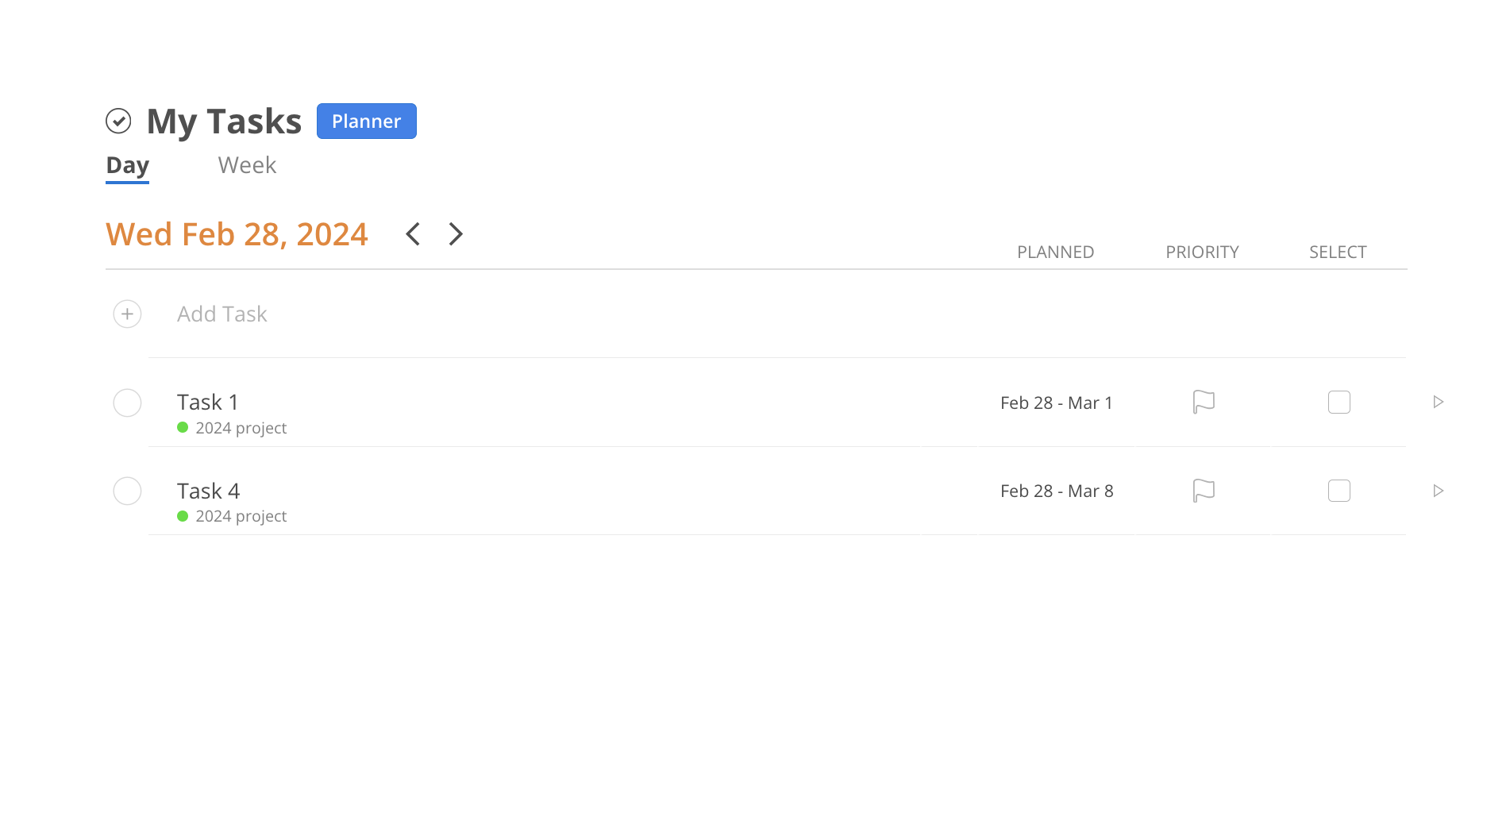Select the Day view tab
This screenshot has height=813, width=1510.
(x=127, y=165)
